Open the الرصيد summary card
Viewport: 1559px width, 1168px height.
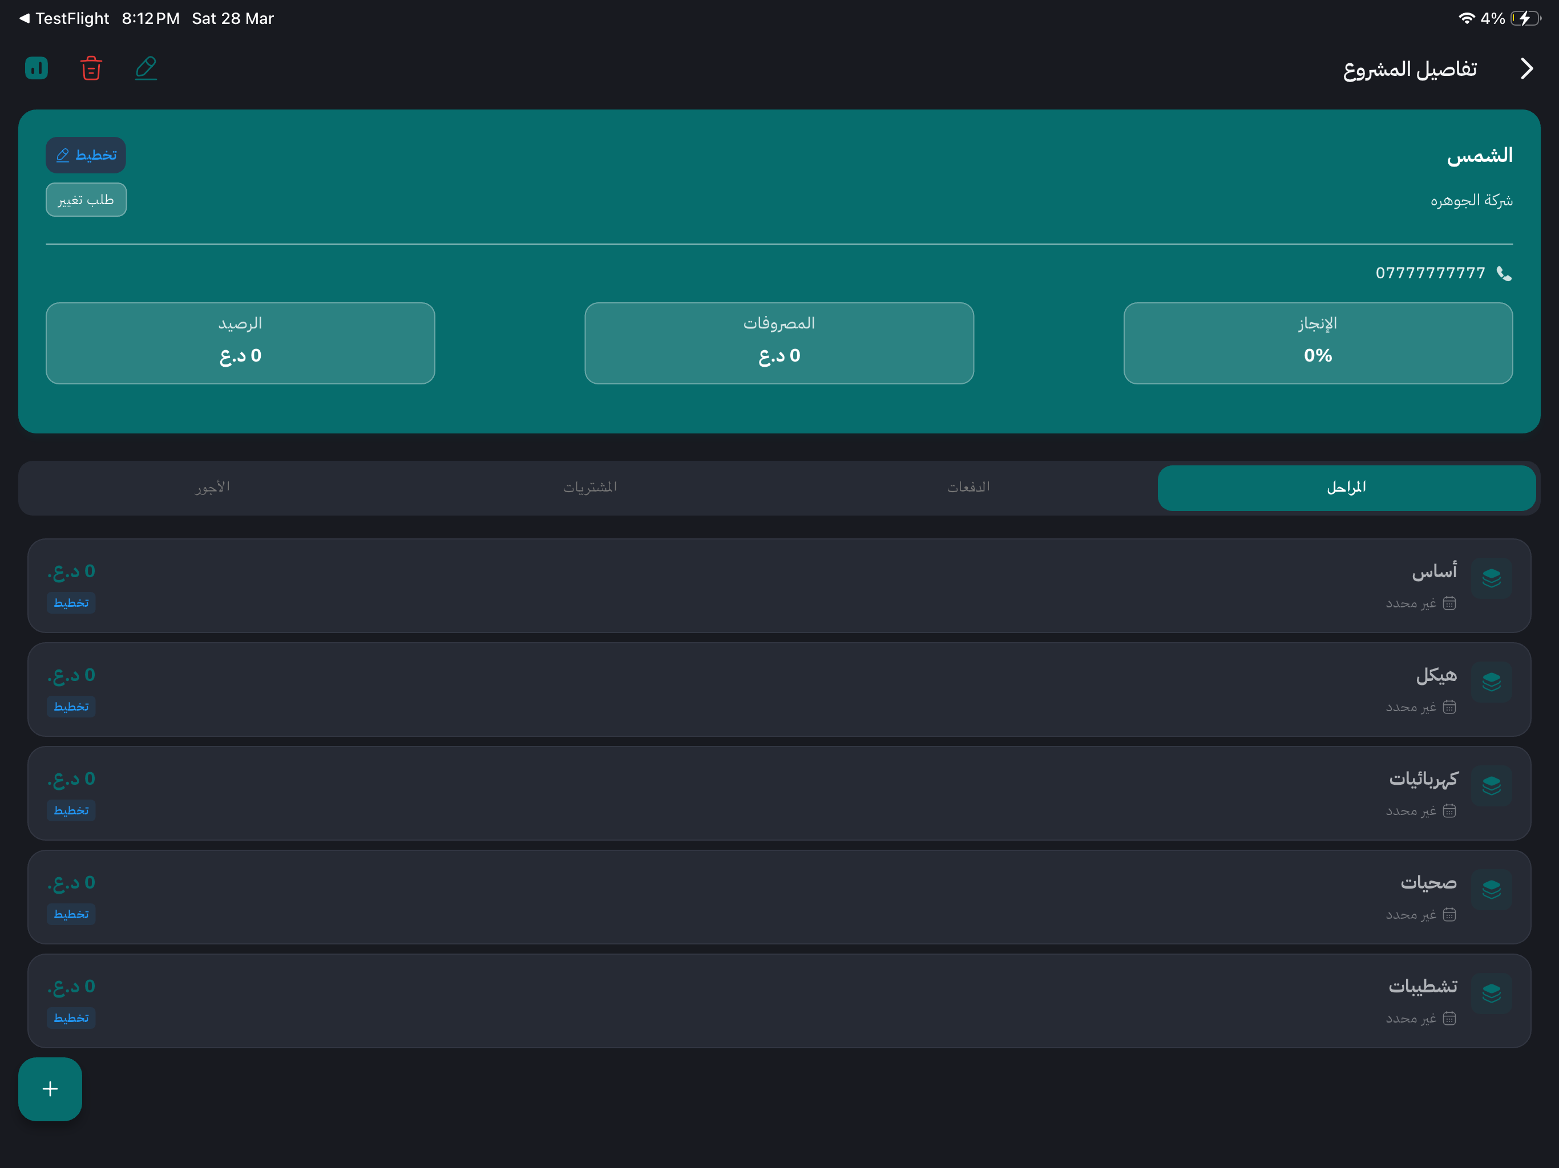pyautogui.click(x=240, y=343)
